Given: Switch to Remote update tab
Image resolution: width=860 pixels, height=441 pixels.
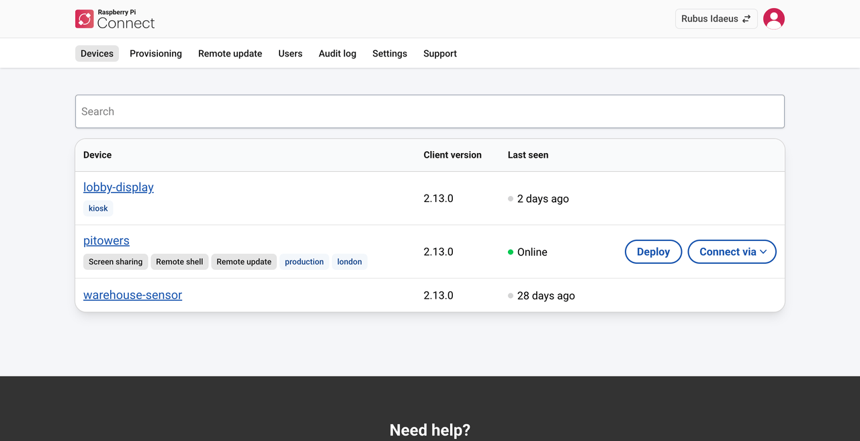Looking at the screenshot, I should [x=230, y=54].
